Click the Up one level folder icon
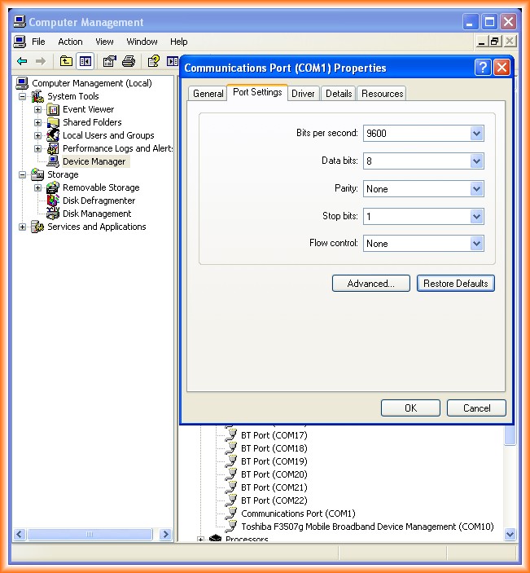Viewport: 530px width, 573px height. coord(66,61)
